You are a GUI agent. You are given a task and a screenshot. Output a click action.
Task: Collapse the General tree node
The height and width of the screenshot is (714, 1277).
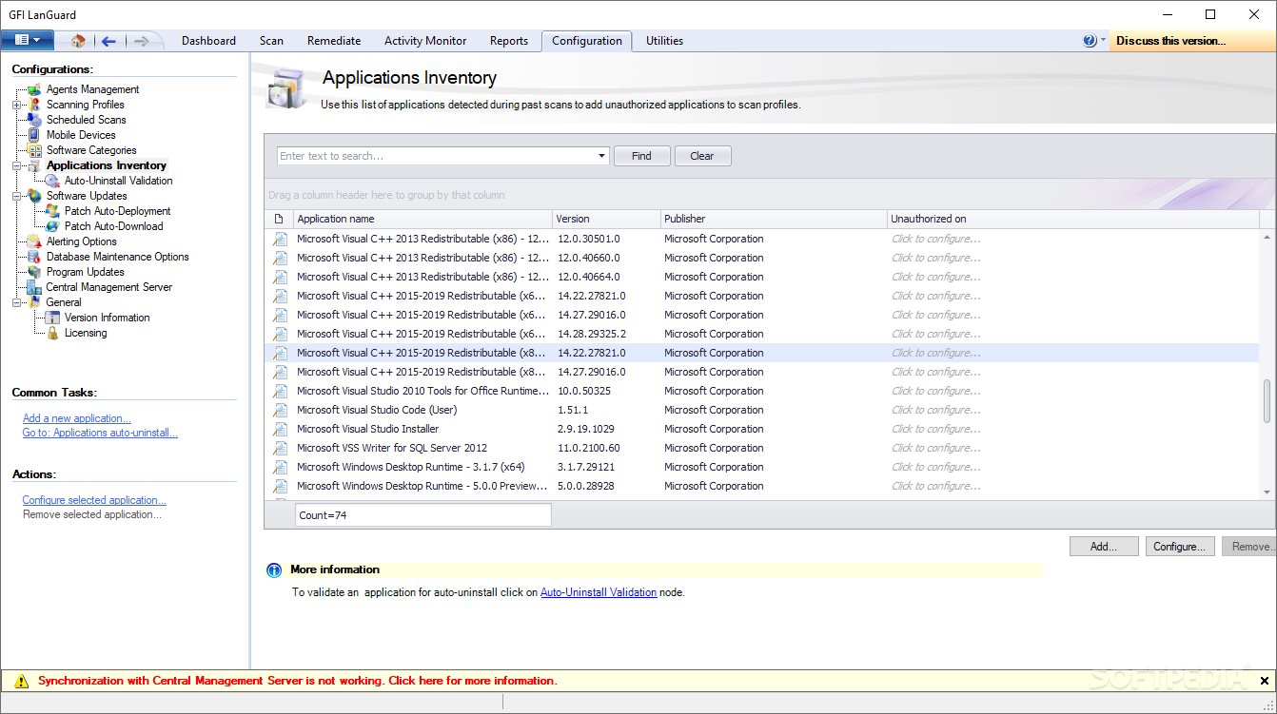(x=16, y=302)
